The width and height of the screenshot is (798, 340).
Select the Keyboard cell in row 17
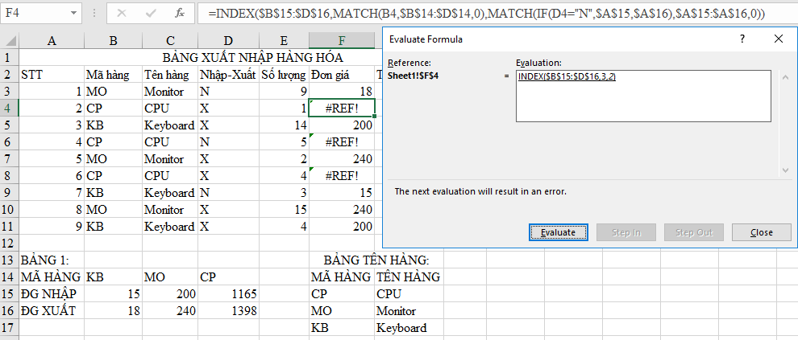pyautogui.click(x=409, y=328)
